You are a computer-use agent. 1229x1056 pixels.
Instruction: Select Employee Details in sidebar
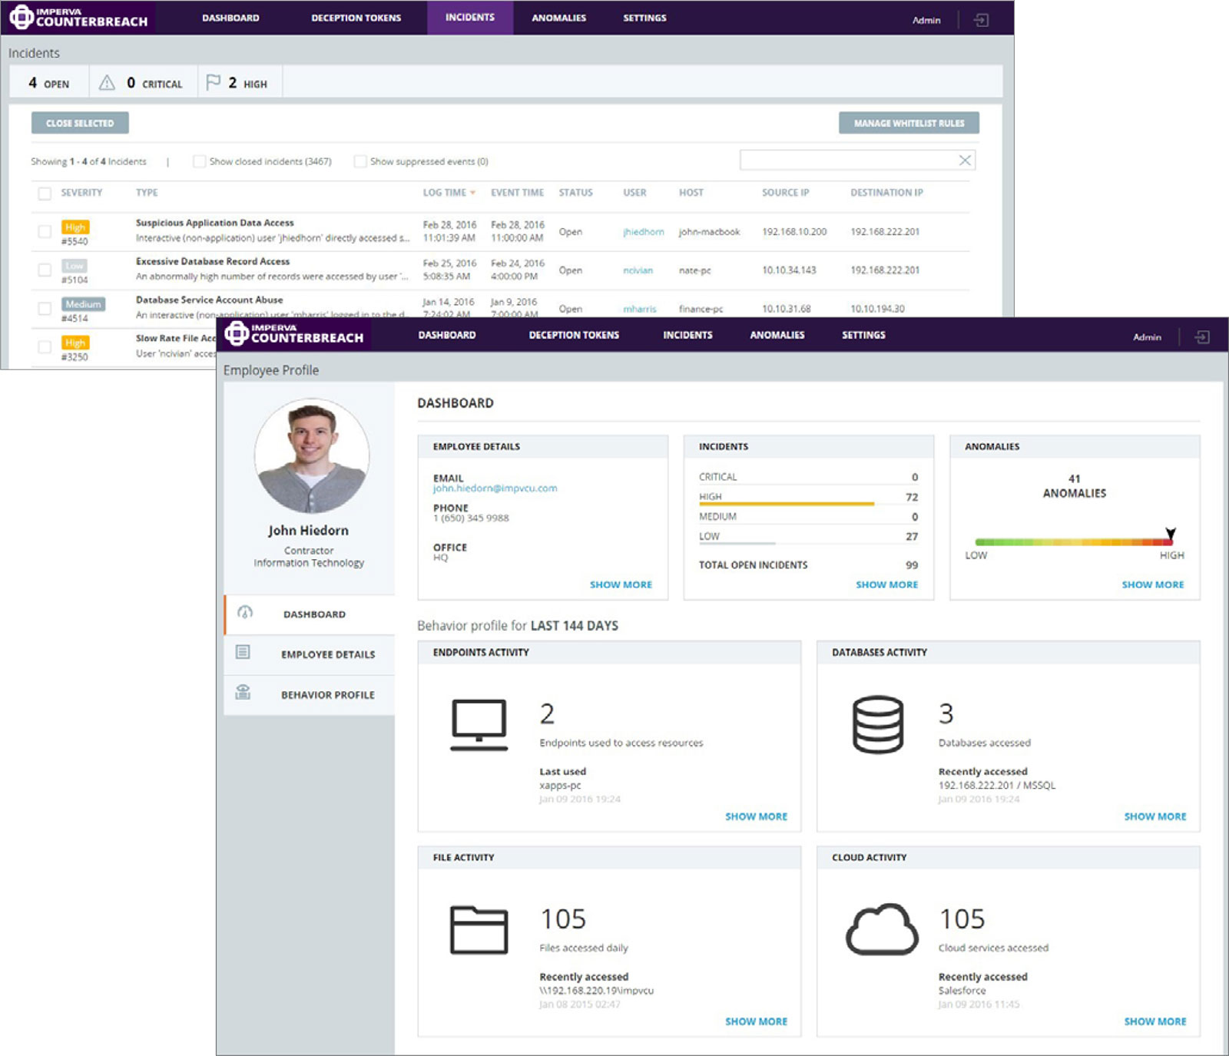(x=310, y=654)
